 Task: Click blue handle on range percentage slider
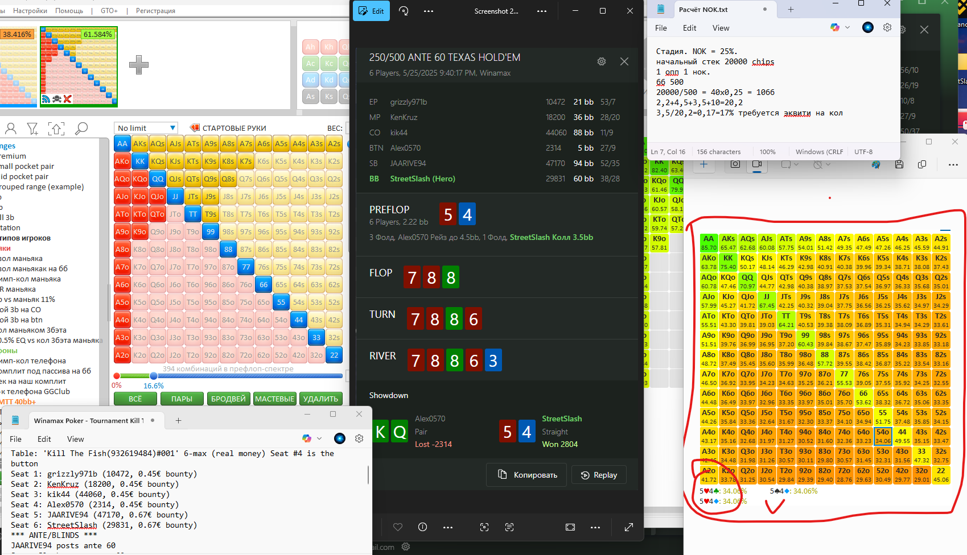click(x=154, y=376)
